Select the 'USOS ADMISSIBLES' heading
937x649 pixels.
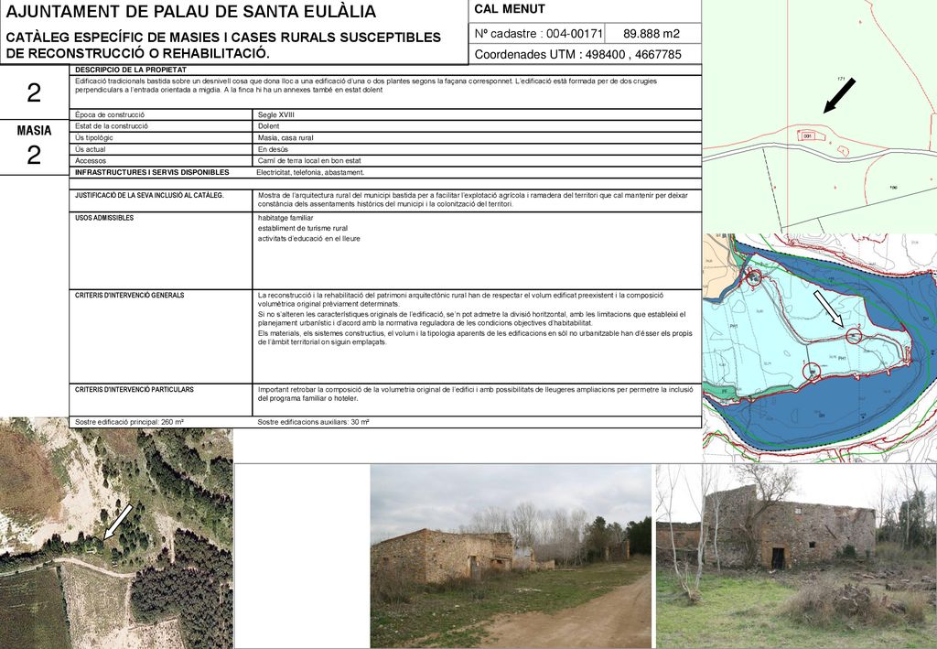click(x=104, y=218)
